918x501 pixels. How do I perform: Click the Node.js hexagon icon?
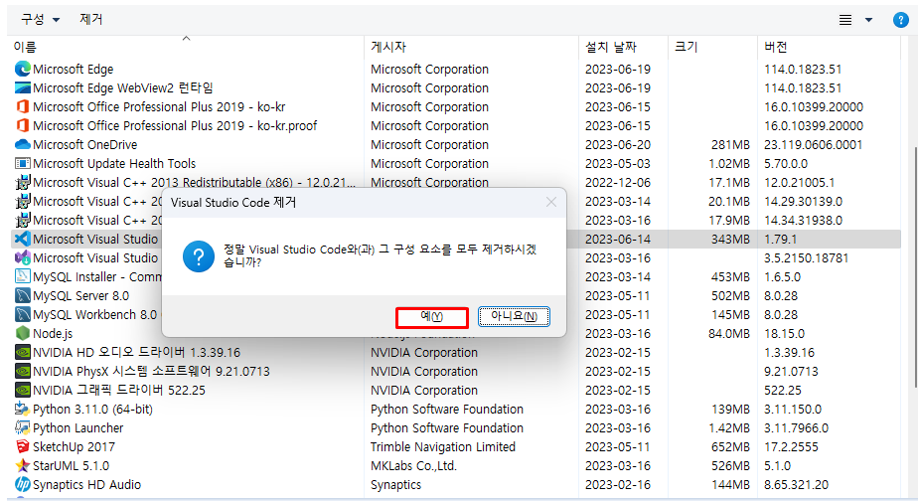click(22, 333)
